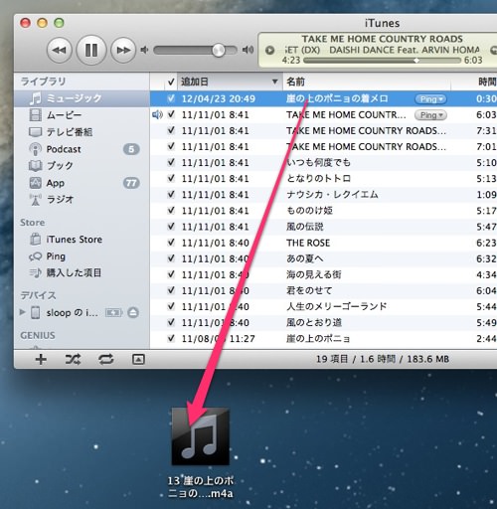Skip to the next track
The height and width of the screenshot is (509, 497).
pos(123,50)
